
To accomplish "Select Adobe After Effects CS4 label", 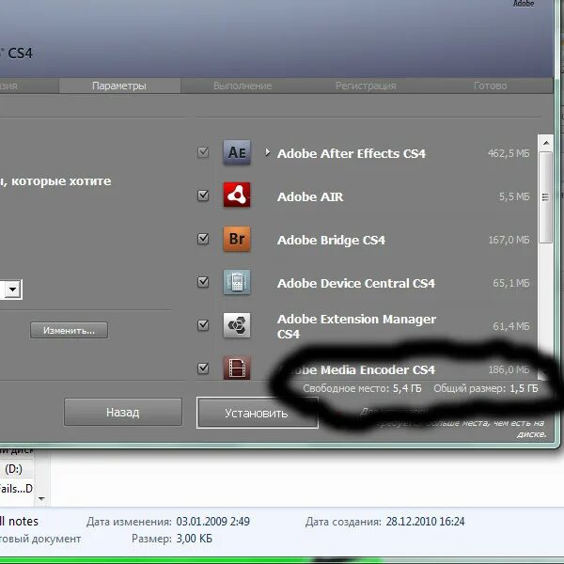I will (352, 153).
